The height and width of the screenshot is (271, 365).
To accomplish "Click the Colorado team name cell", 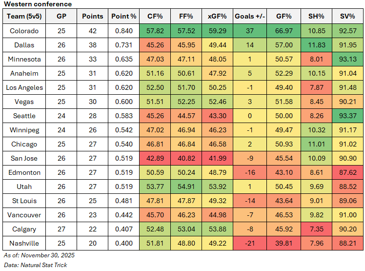I will click(25, 31).
